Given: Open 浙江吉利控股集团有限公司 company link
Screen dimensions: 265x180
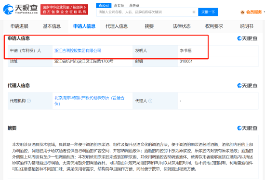Looking at the screenshot, I should click(x=78, y=51).
